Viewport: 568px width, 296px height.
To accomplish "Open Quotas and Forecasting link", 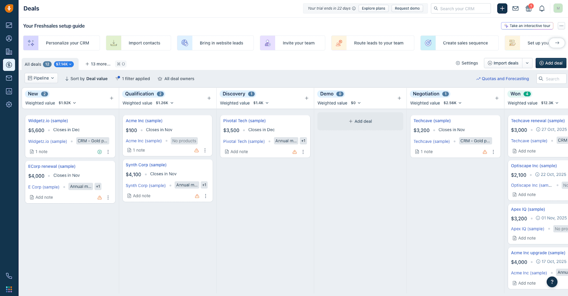I will coord(502,79).
